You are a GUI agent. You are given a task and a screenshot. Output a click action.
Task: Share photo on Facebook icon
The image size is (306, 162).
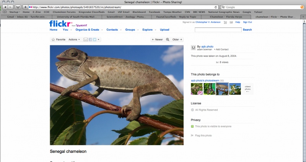pos(90,40)
